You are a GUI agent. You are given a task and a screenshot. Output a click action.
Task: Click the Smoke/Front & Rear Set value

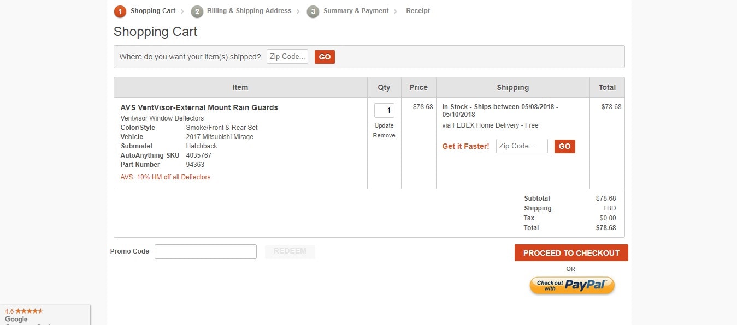point(222,128)
